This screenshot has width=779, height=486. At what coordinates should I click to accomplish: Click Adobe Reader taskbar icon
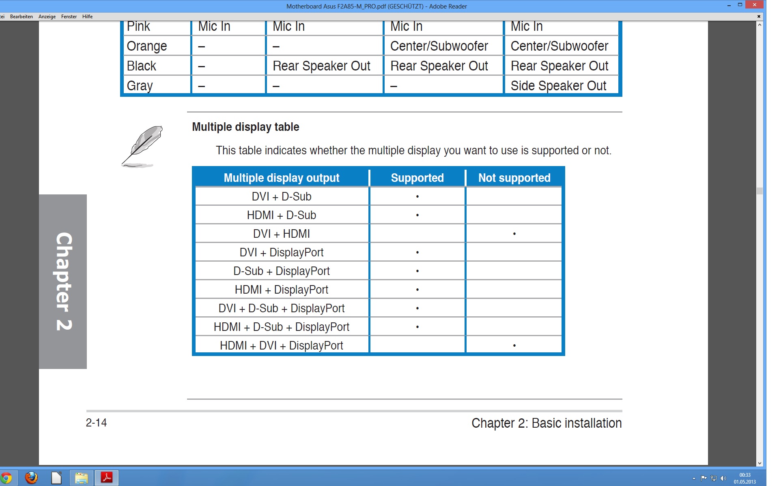pyautogui.click(x=107, y=478)
